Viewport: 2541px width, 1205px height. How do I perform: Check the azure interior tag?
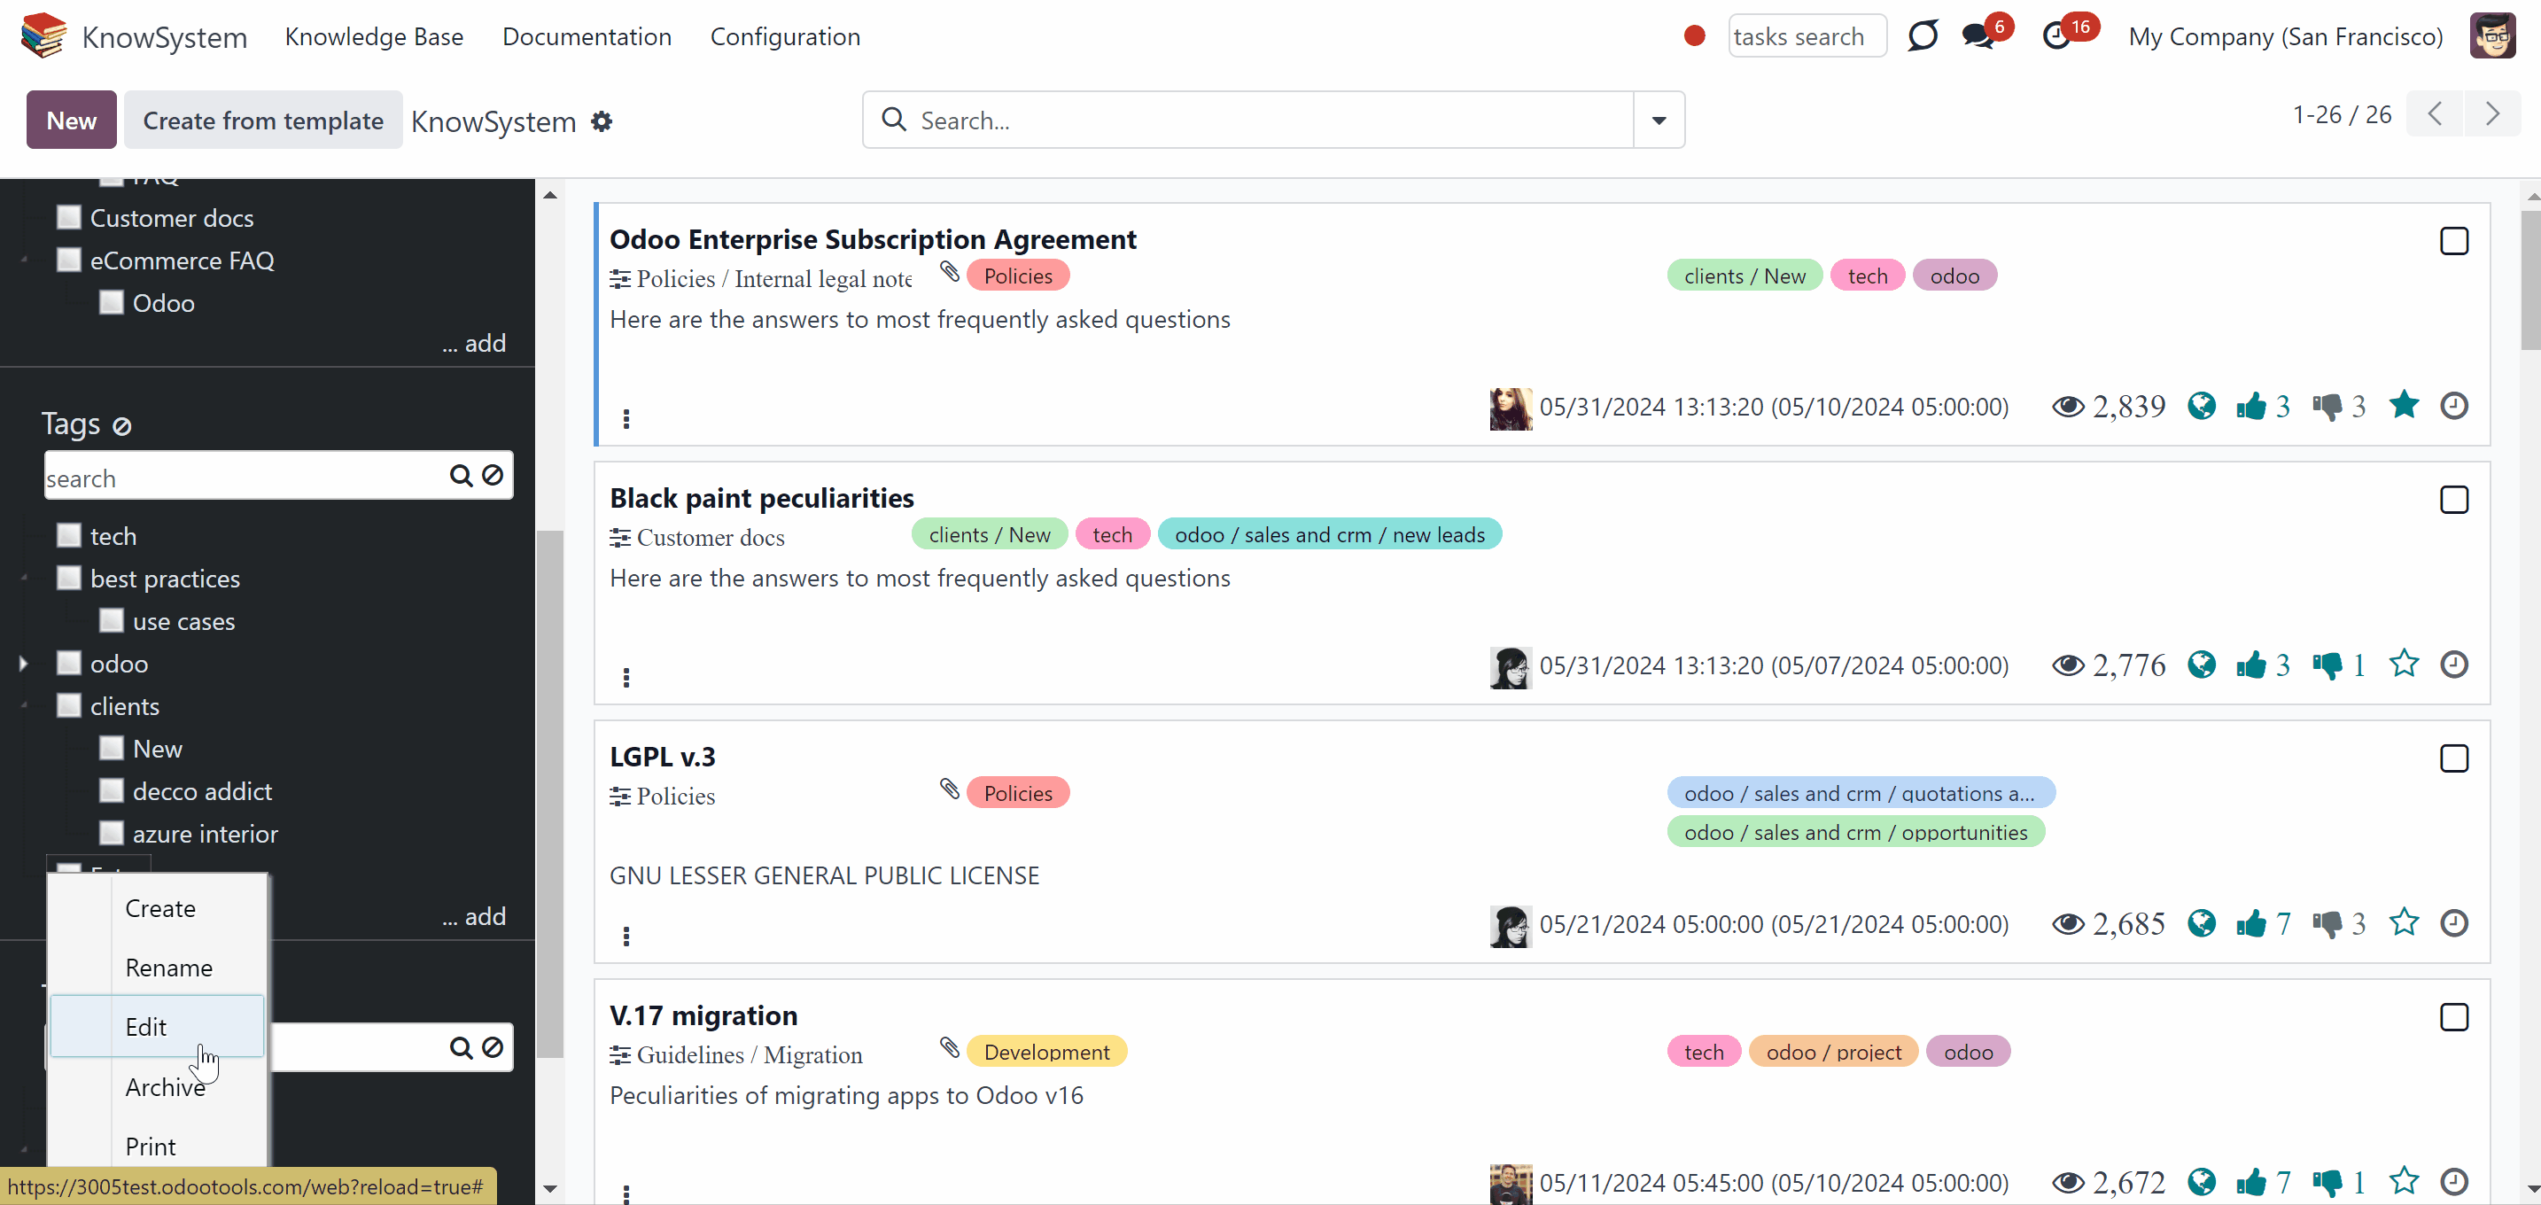tap(112, 833)
